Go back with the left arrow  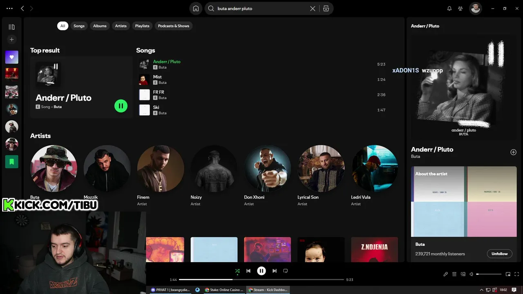pos(22,9)
